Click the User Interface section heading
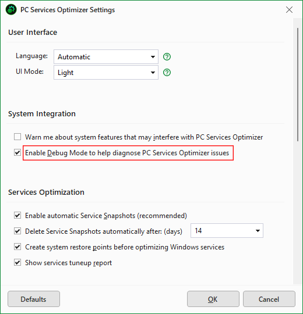 (33, 32)
